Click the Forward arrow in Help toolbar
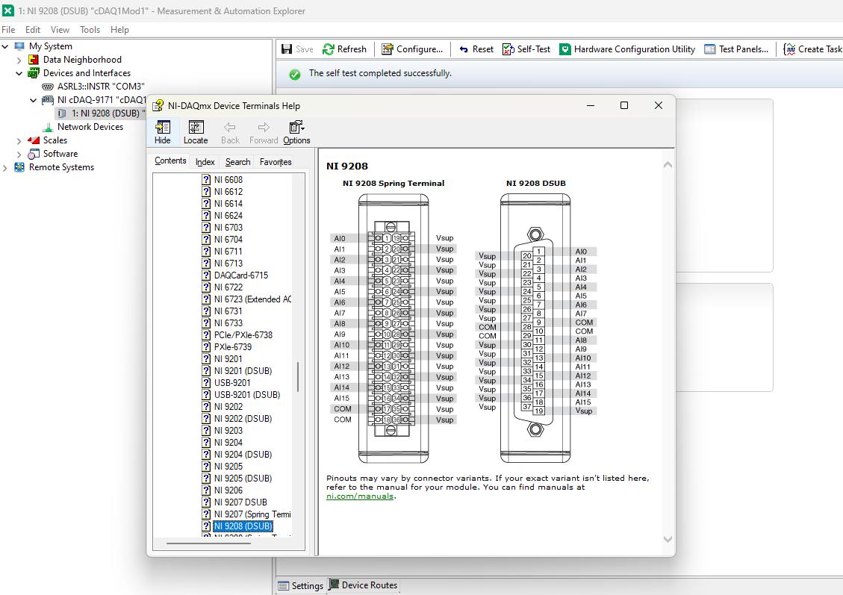This screenshot has width=843, height=595. point(264,128)
